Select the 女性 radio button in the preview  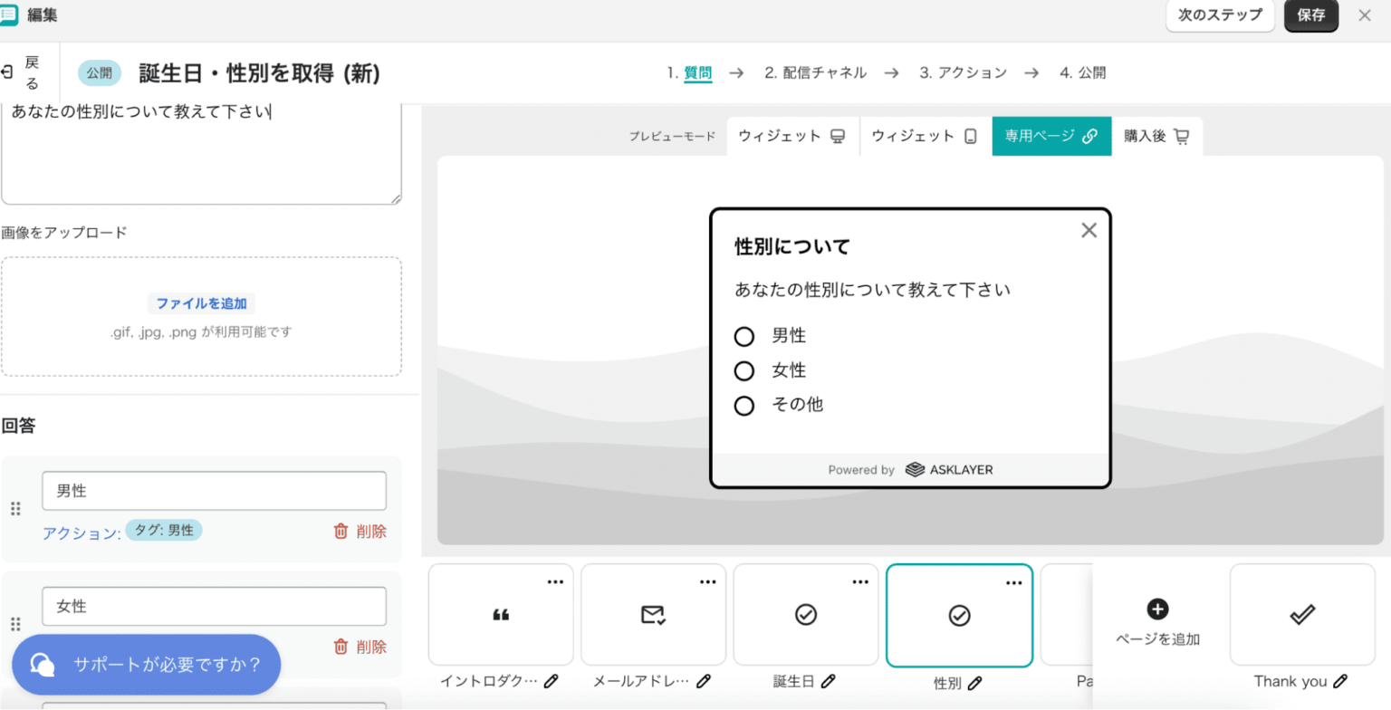743,370
